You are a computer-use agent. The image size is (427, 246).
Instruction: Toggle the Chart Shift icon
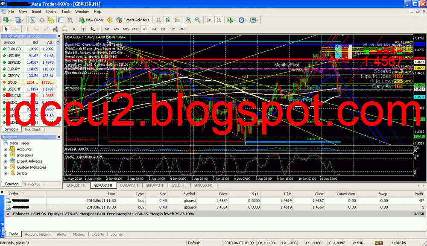[219, 20]
